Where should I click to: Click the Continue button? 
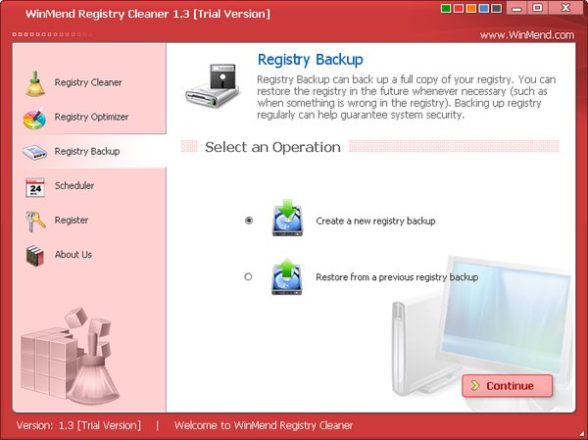point(507,385)
